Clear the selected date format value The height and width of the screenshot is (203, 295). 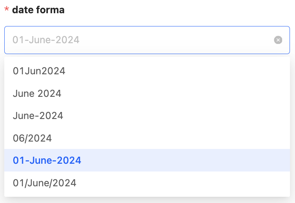pos(278,40)
